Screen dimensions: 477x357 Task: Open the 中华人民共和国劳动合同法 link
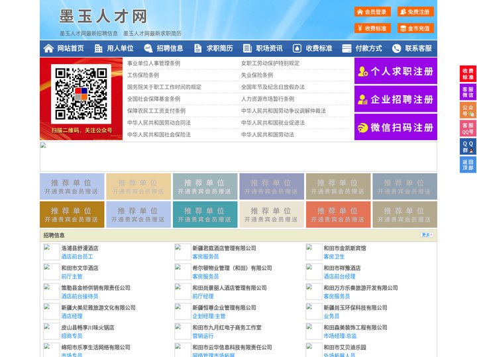tap(159, 123)
